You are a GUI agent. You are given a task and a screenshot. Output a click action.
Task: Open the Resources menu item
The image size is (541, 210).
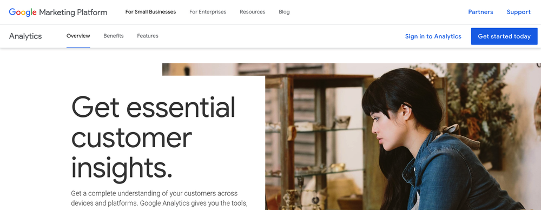[x=253, y=12]
